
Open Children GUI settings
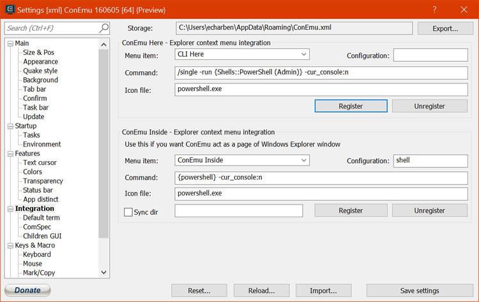click(42, 236)
